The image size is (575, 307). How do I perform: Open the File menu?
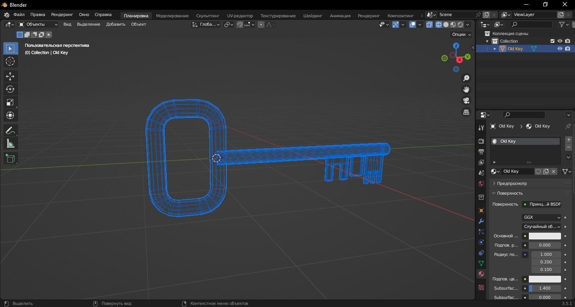click(x=19, y=15)
